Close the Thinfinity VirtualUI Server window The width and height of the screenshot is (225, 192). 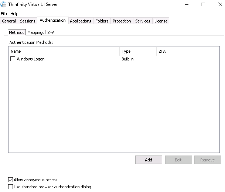(220, 4)
